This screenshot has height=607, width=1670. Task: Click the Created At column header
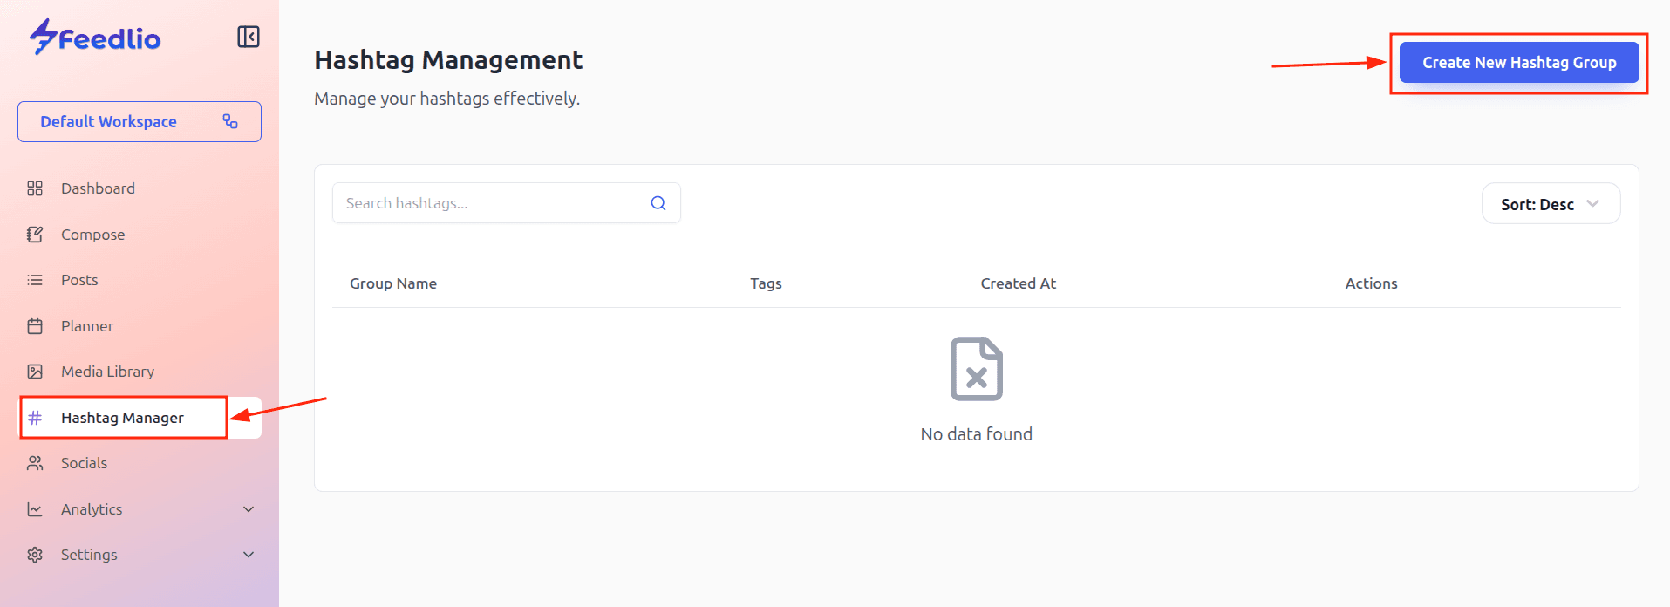(1018, 283)
